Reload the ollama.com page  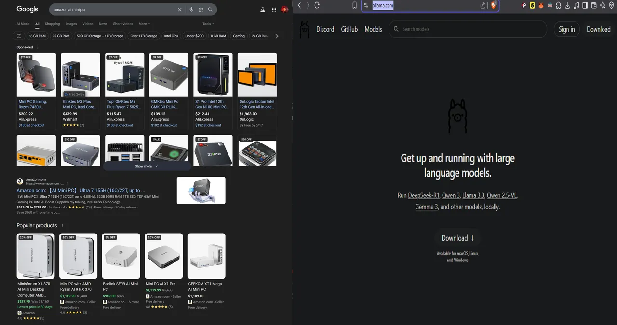pyautogui.click(x=317, y=5)
